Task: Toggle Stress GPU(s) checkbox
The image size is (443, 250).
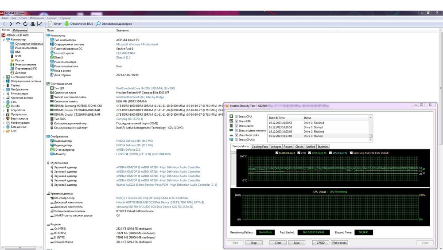Action: point(237,140)
